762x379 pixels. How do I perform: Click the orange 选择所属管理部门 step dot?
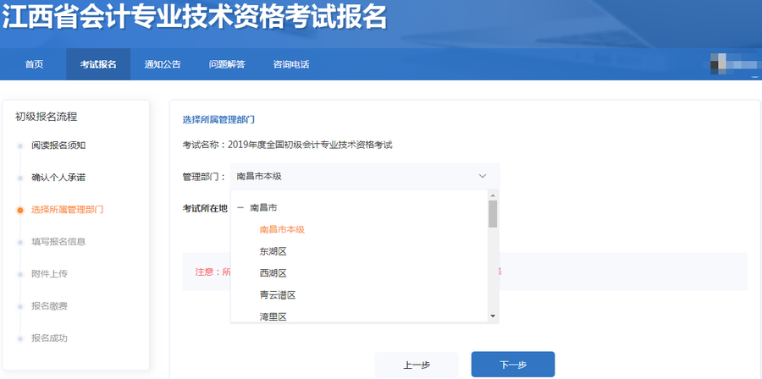pyautogui.click(x=20, y=210)
